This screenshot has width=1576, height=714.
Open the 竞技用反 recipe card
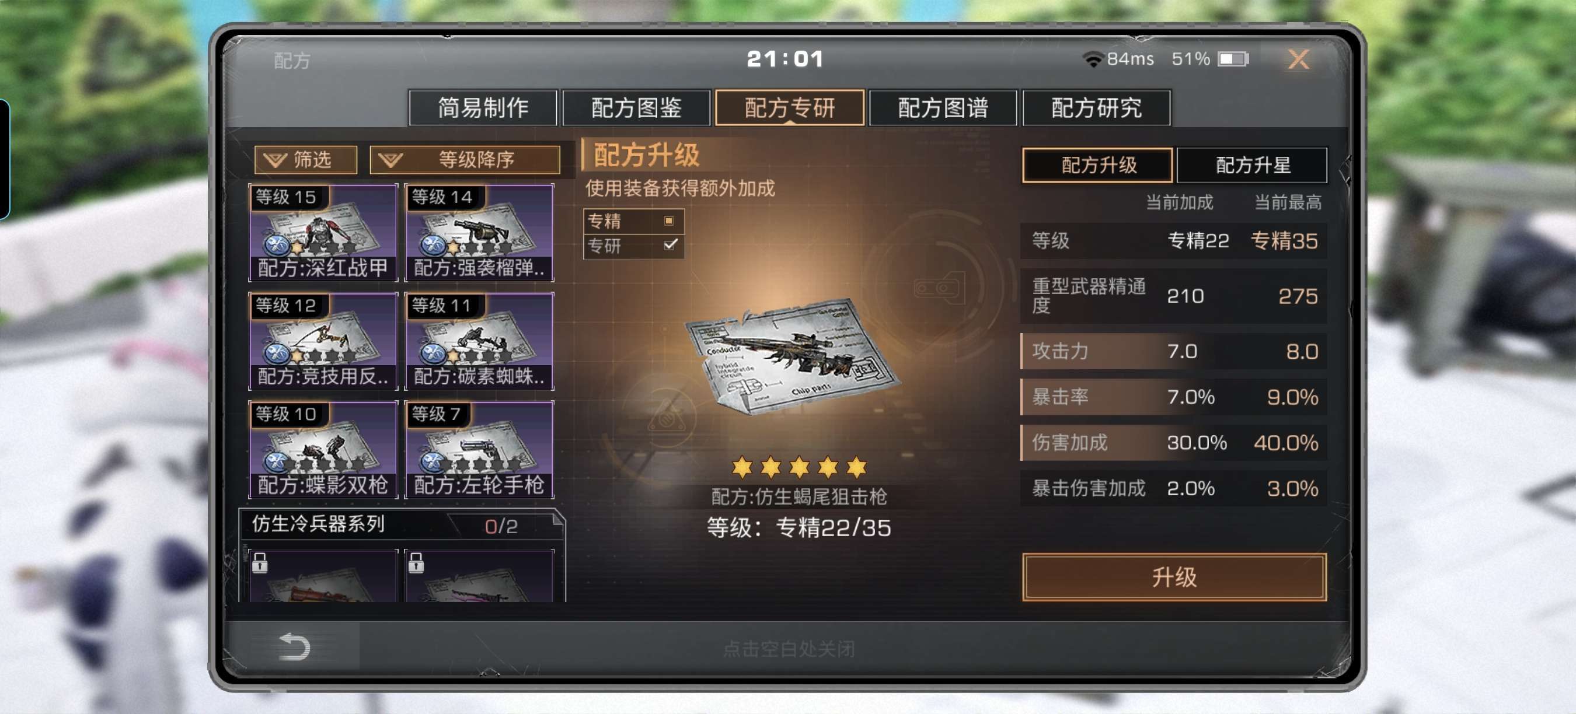323,341
